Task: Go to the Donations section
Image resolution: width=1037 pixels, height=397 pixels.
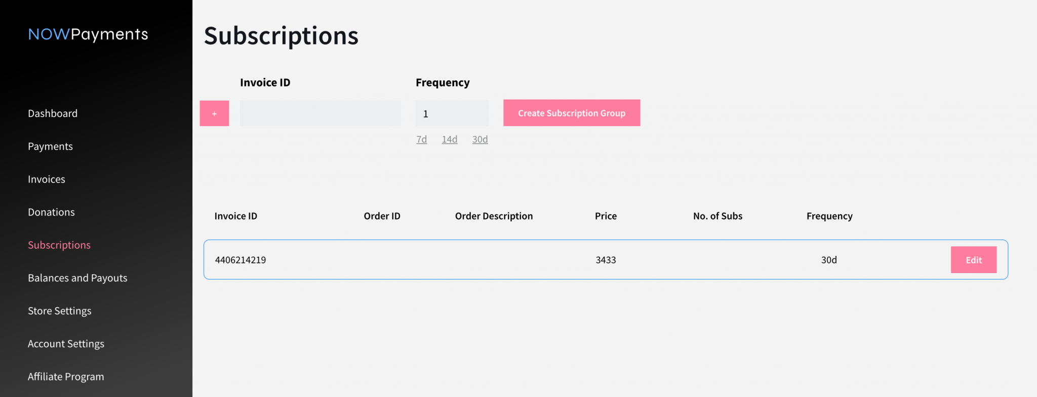Action: (x=51, y=212)
